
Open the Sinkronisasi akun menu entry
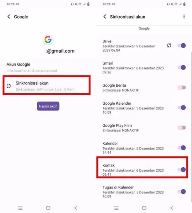click(47, 85)
